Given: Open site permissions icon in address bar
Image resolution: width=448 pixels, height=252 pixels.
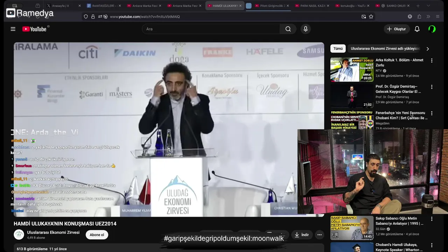Looking at the screenshot, I should point(100,16).
